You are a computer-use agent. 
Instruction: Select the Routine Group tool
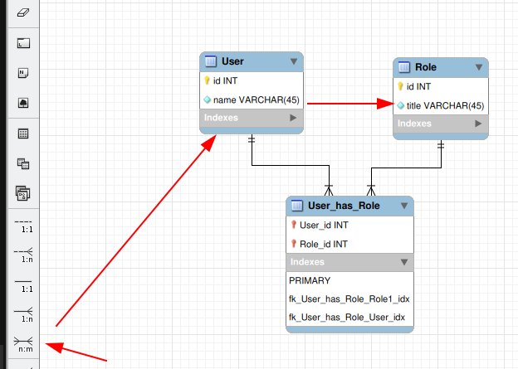pyautogui.click(x=22, y=193)
